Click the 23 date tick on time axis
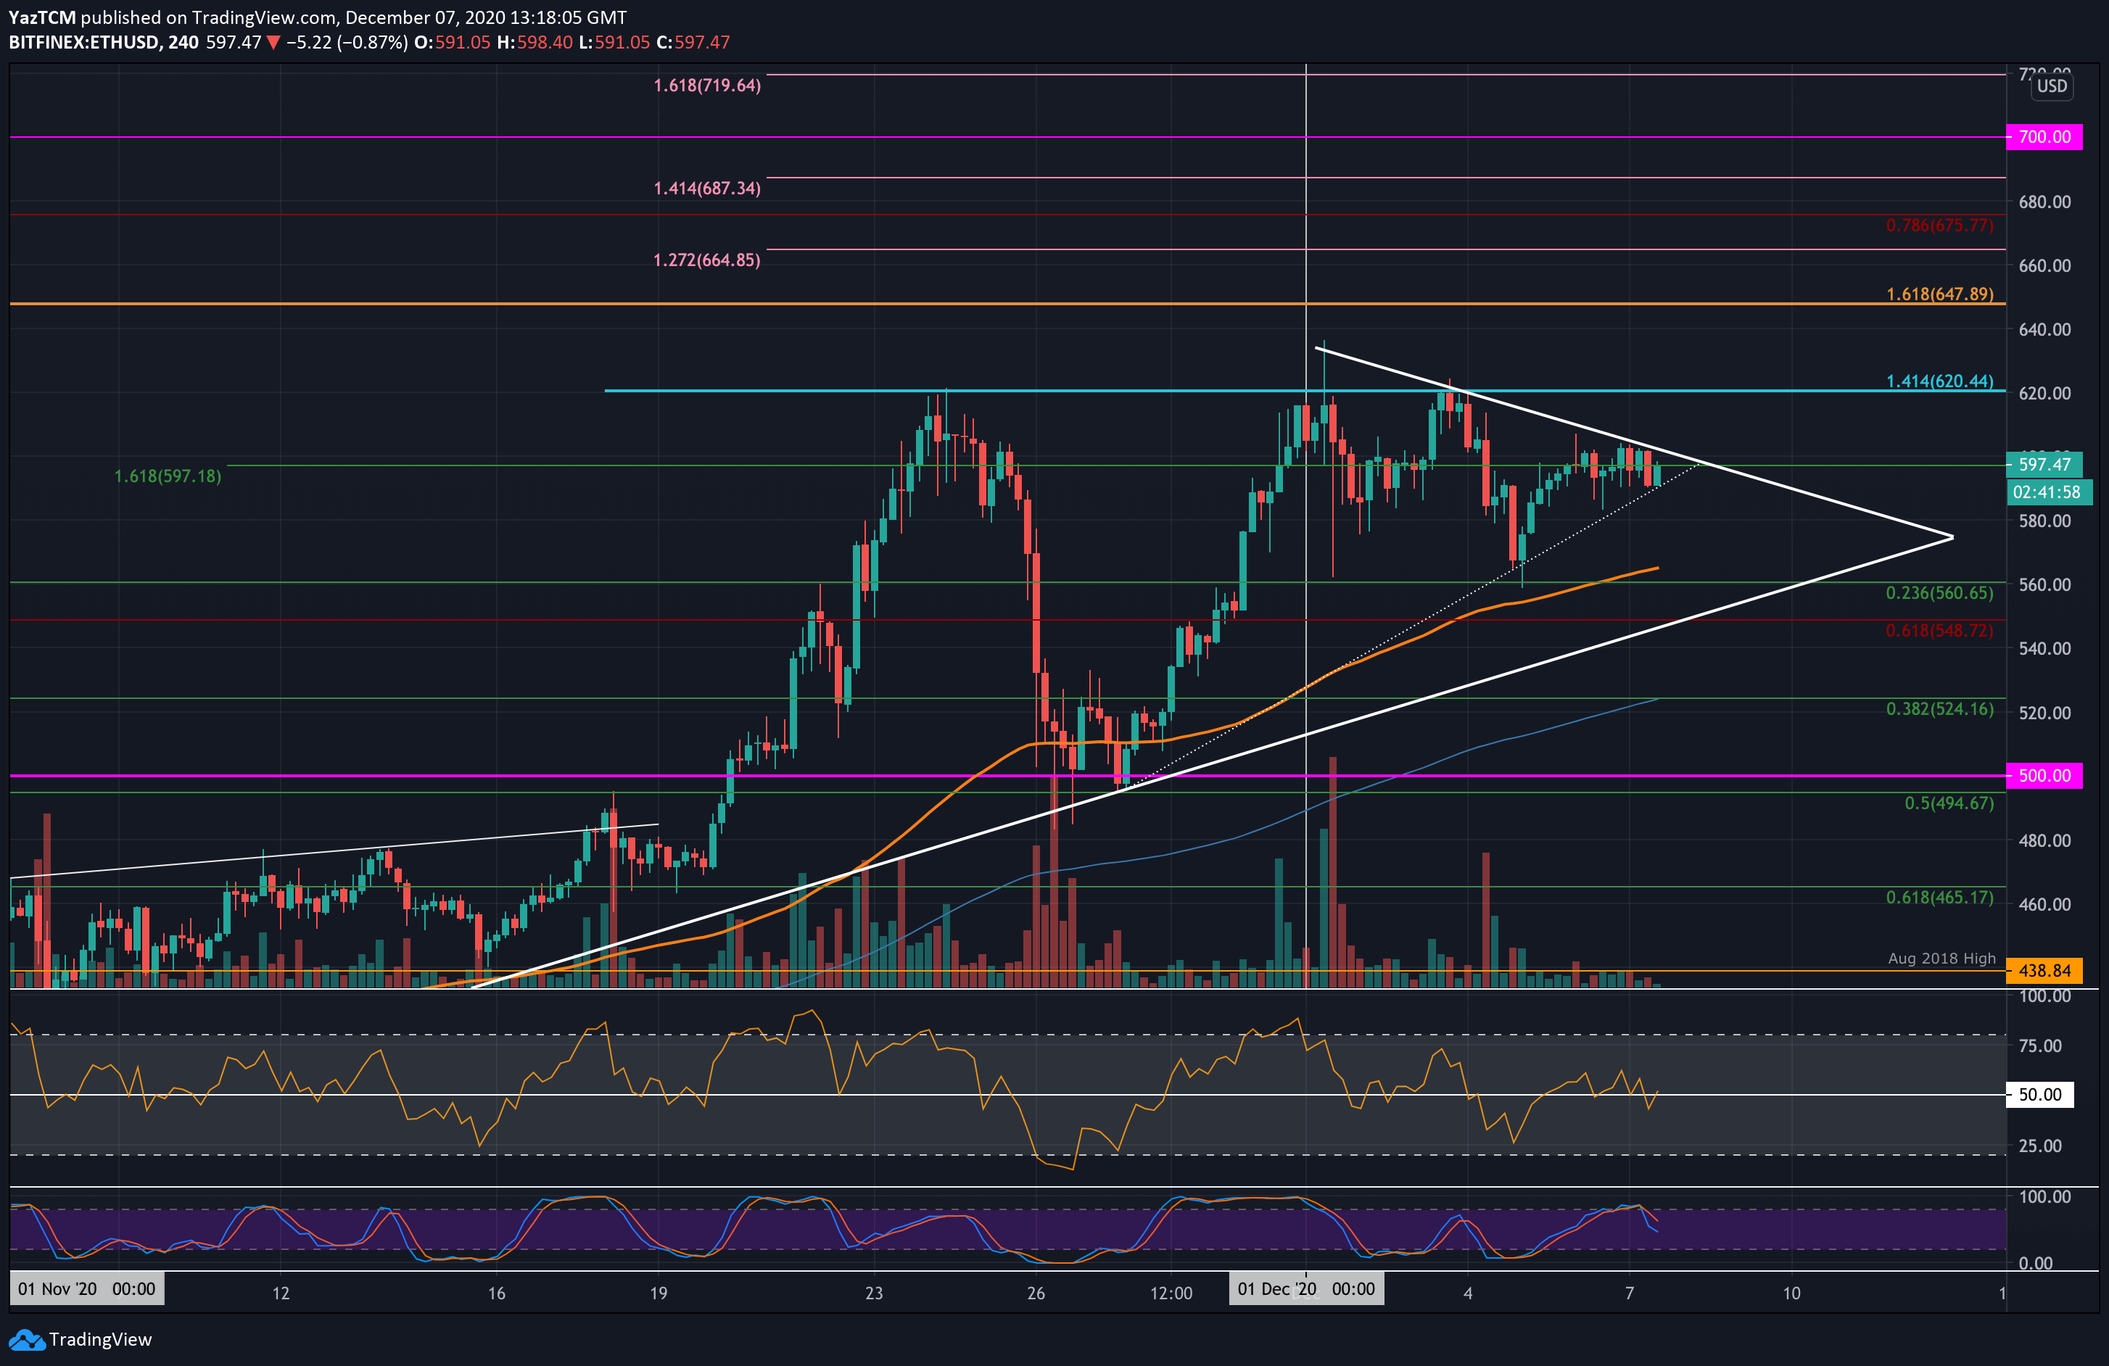Viewport: 2109px width, 1366px height. [x=874, y=1293]
